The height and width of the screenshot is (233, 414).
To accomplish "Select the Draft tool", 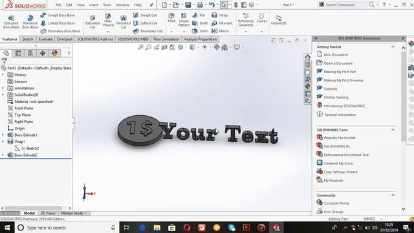I will [200, 23].
